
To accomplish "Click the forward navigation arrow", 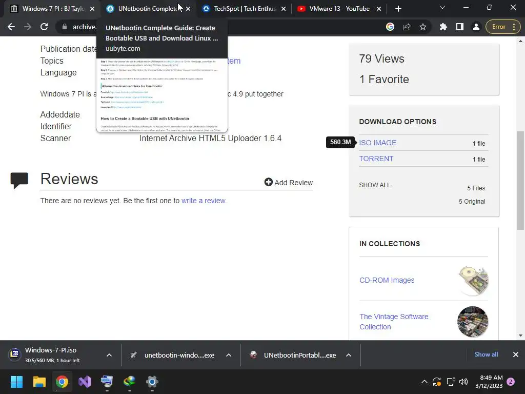I will point(28,27).
